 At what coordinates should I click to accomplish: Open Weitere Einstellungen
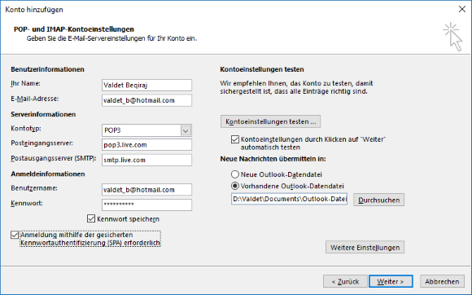(365, 248)
